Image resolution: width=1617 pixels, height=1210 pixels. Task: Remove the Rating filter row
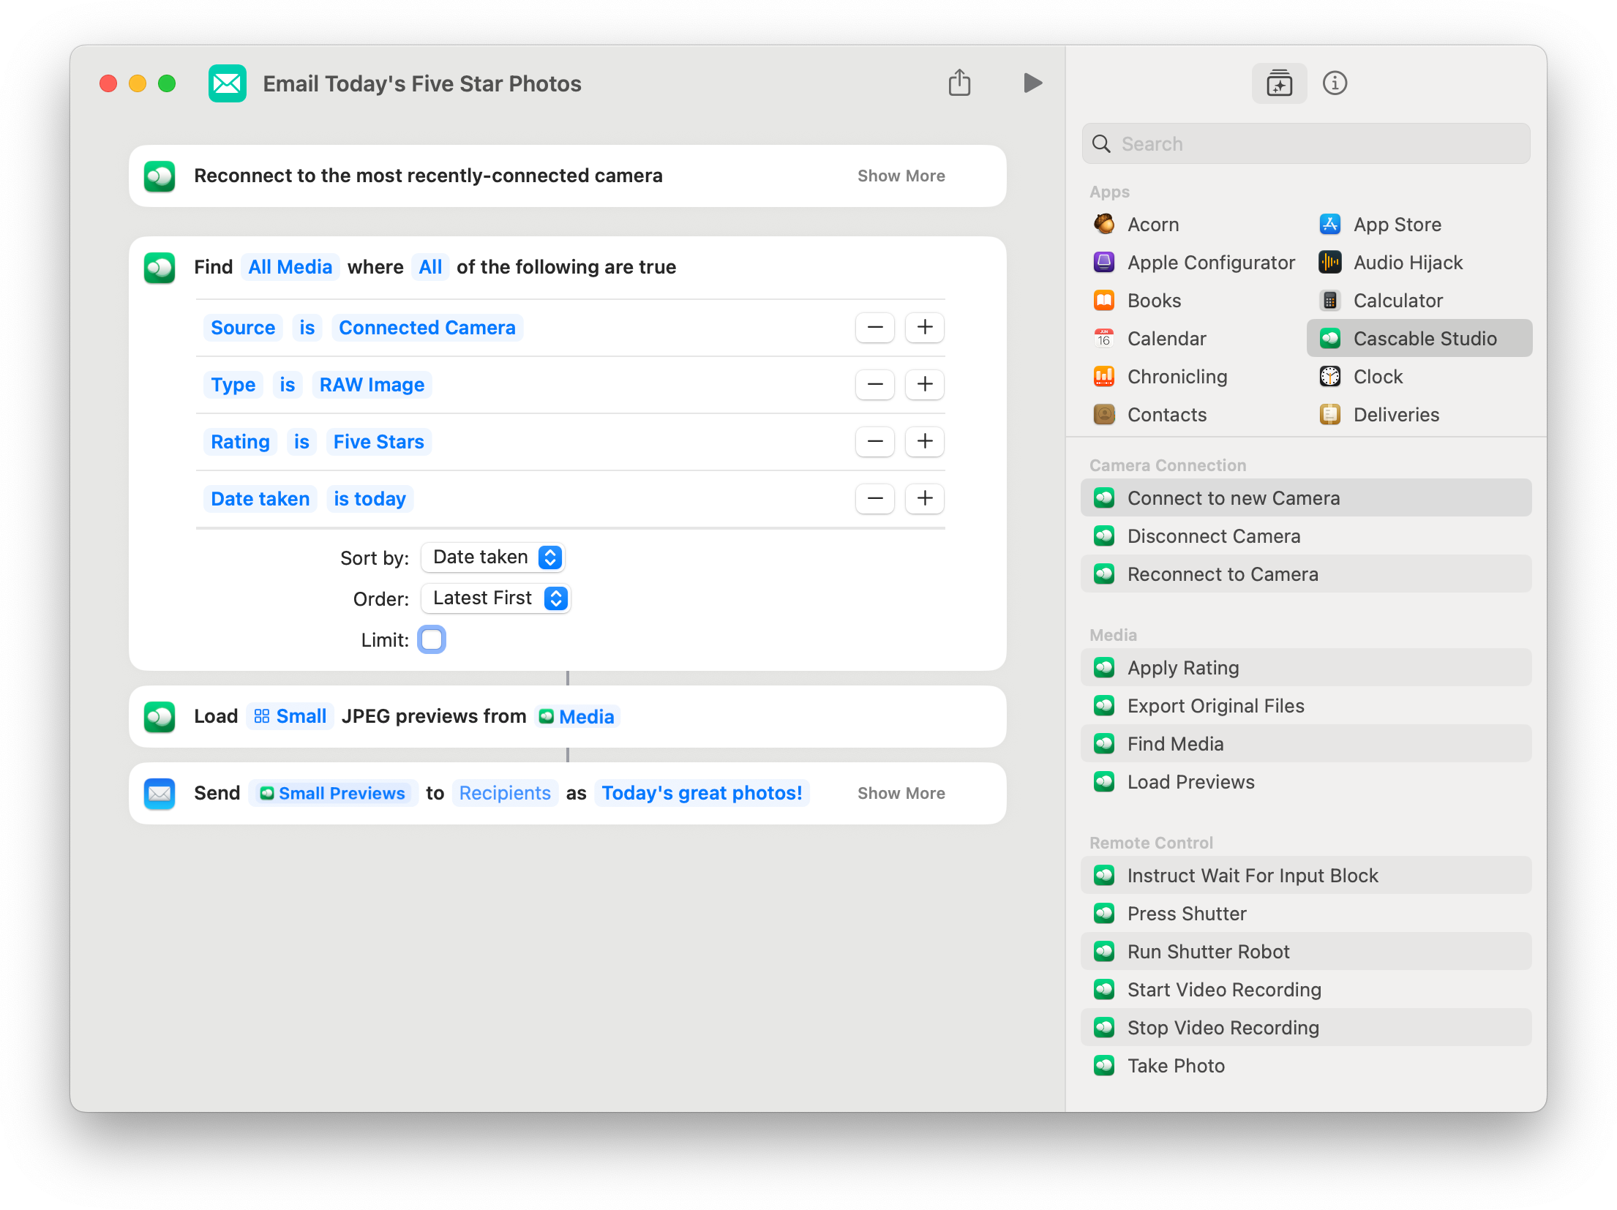tap(875, 441)
